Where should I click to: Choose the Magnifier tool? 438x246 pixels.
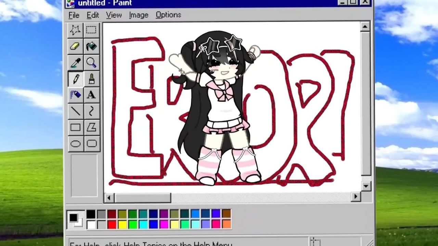(x=91, y=62)
